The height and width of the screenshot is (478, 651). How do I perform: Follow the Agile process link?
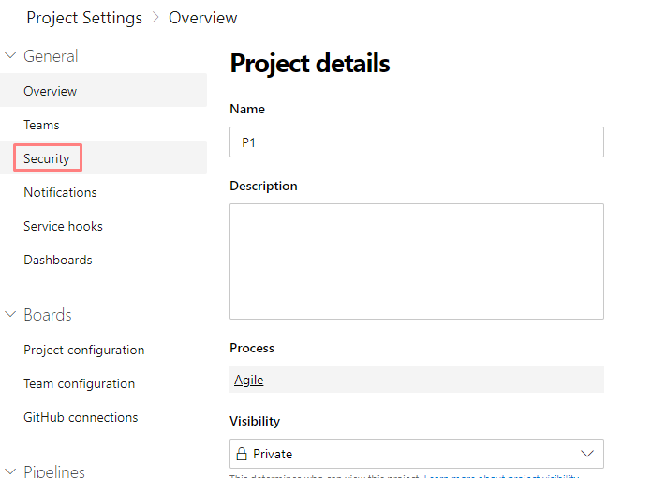tap(248, 380)
